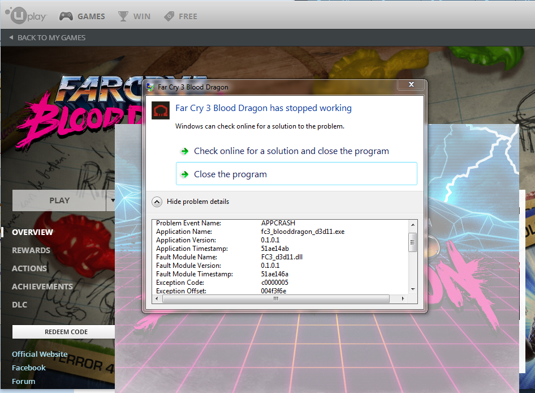
Task: Click green arrow beside Close the program
Action: [184, 174]
